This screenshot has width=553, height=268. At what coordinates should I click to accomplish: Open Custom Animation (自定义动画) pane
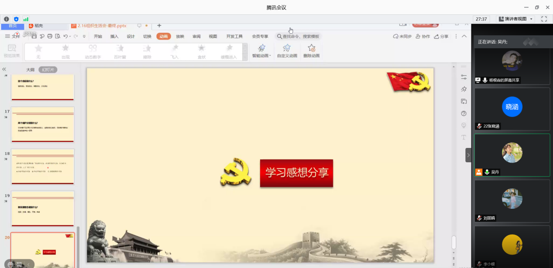pos(287,48)
